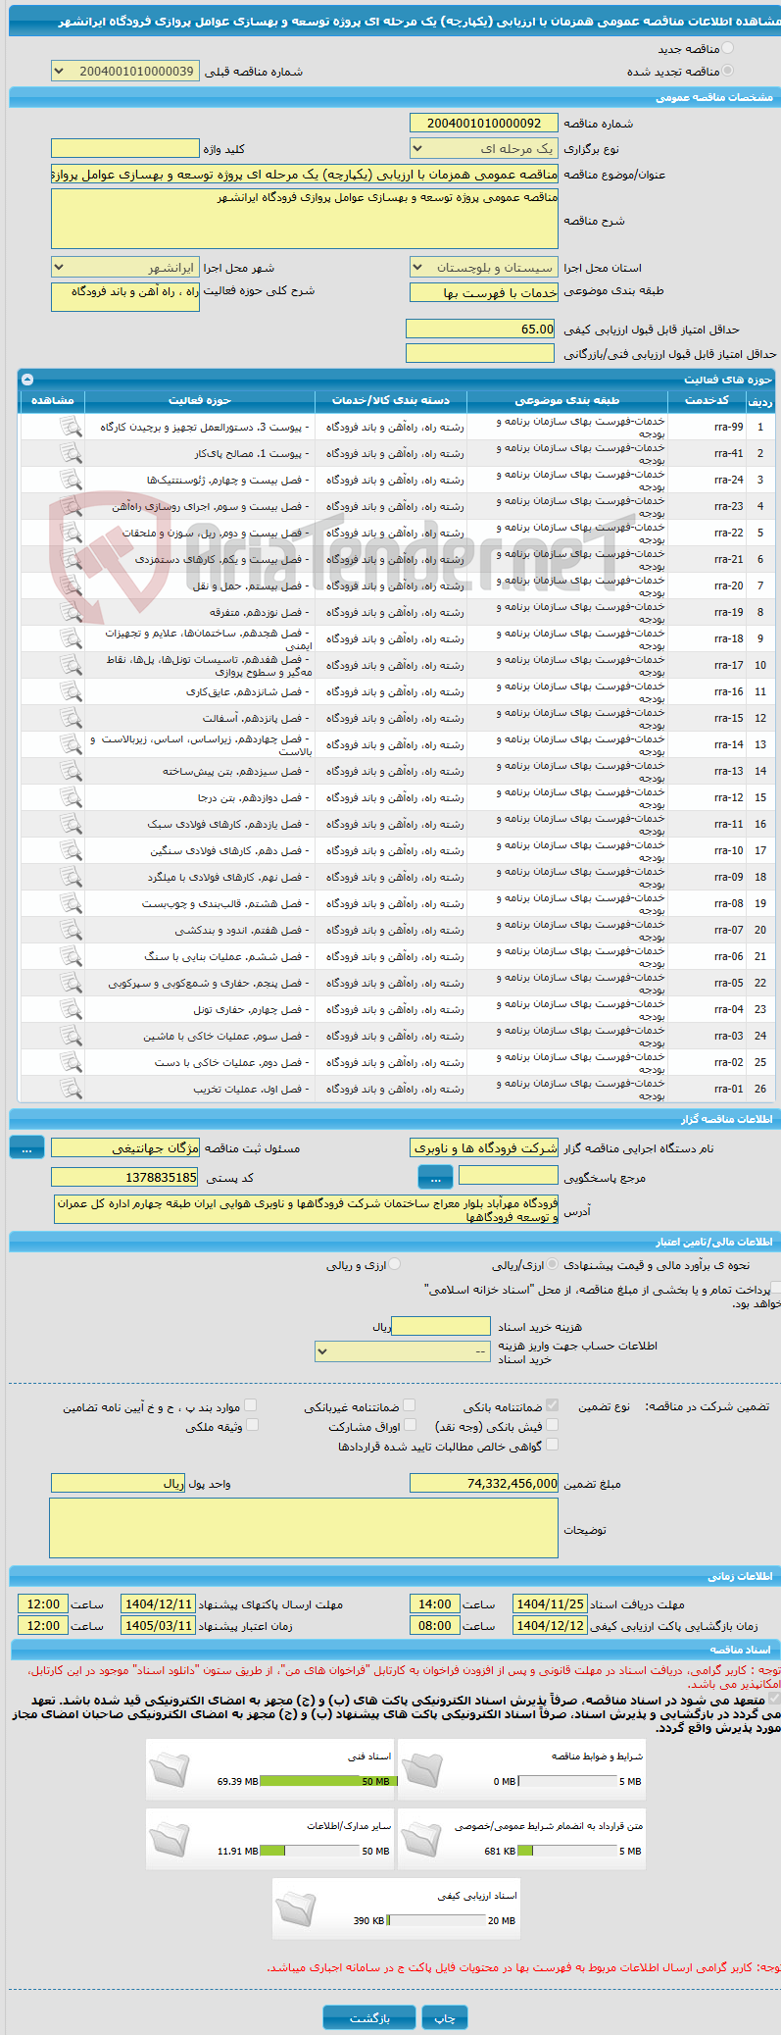Open view icon for row rra-16
The height and width of the screenshot is (2035, 781).
[x=71, y=691]
